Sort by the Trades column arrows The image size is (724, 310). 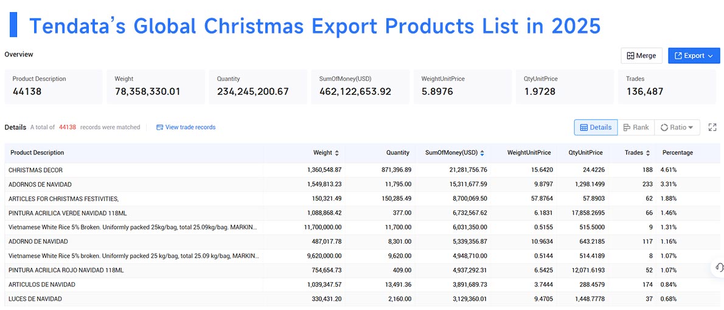(648, 153)
